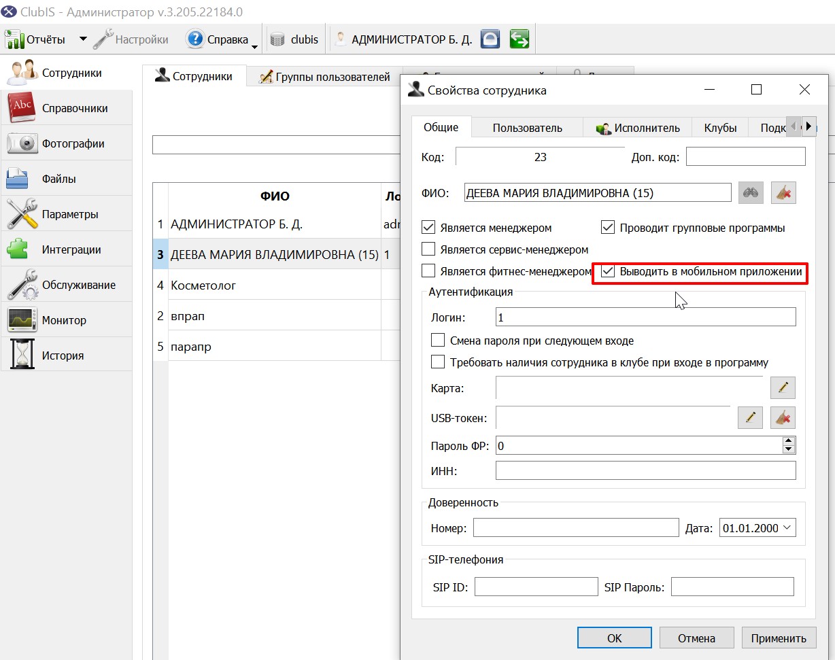Select the Пользователь tab in the dialog

[528, 128]
